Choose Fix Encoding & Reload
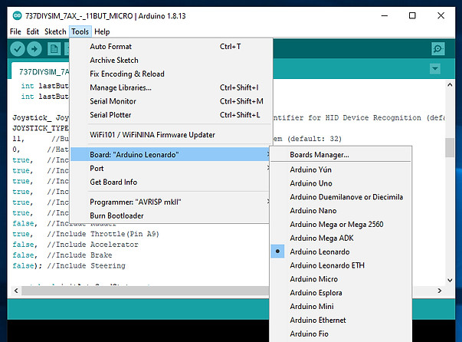The width and height of the screenshot is (462, 342). (x=170, y=74)
